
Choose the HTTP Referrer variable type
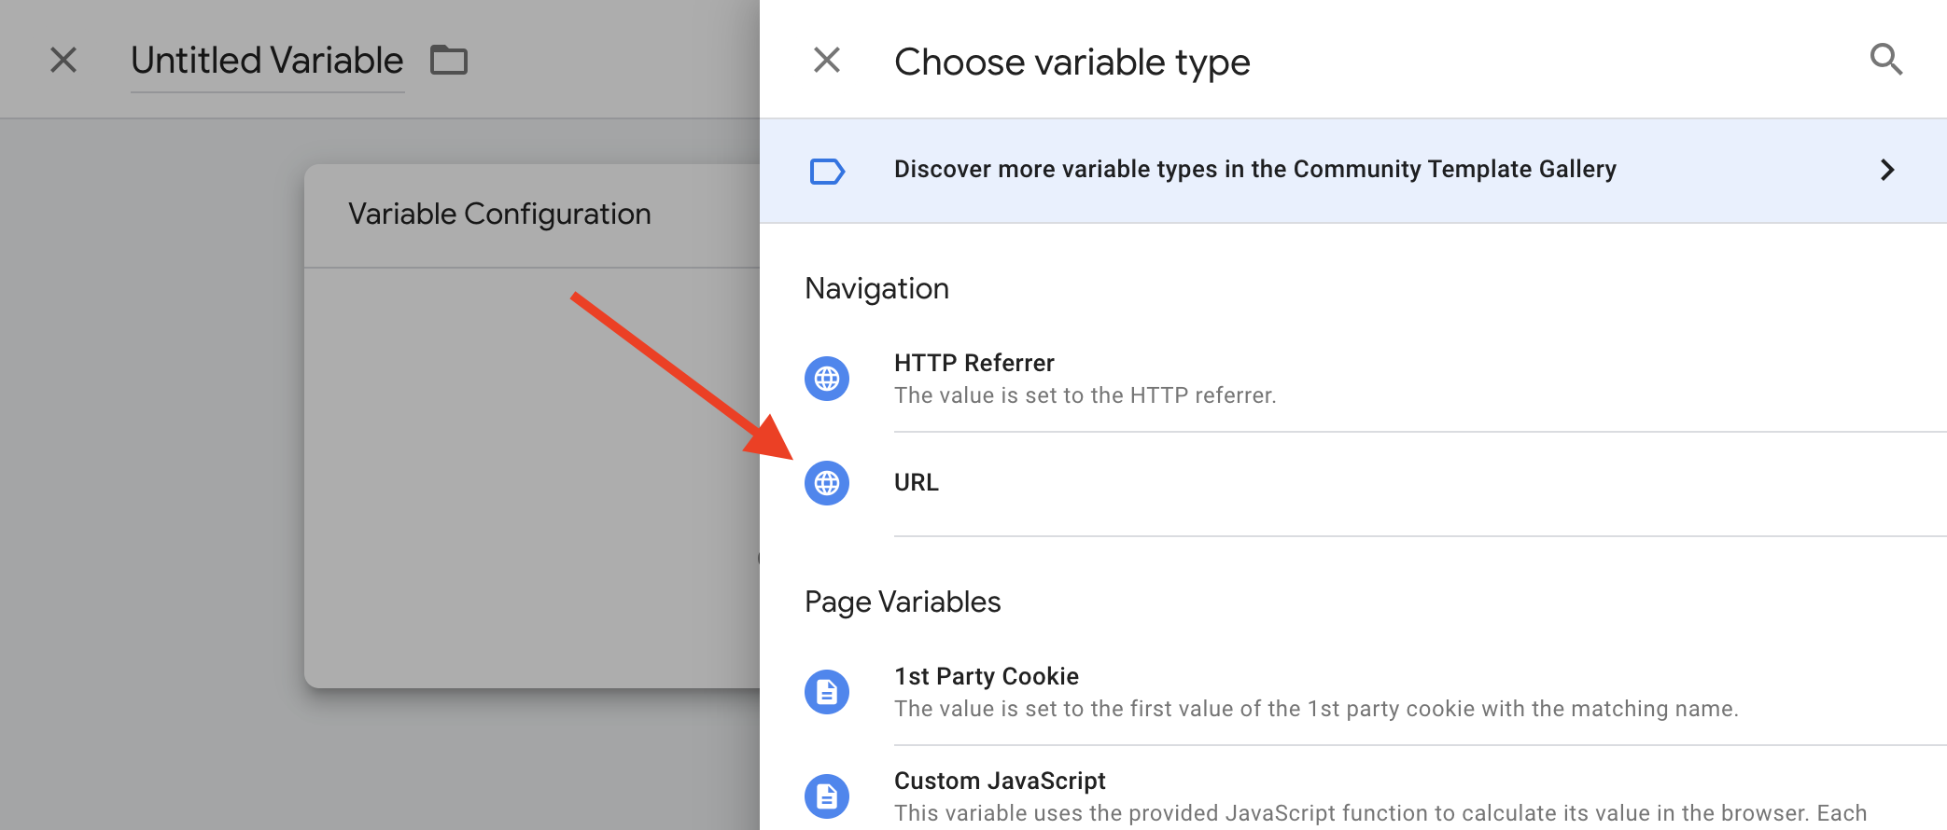pos(1353,379)
